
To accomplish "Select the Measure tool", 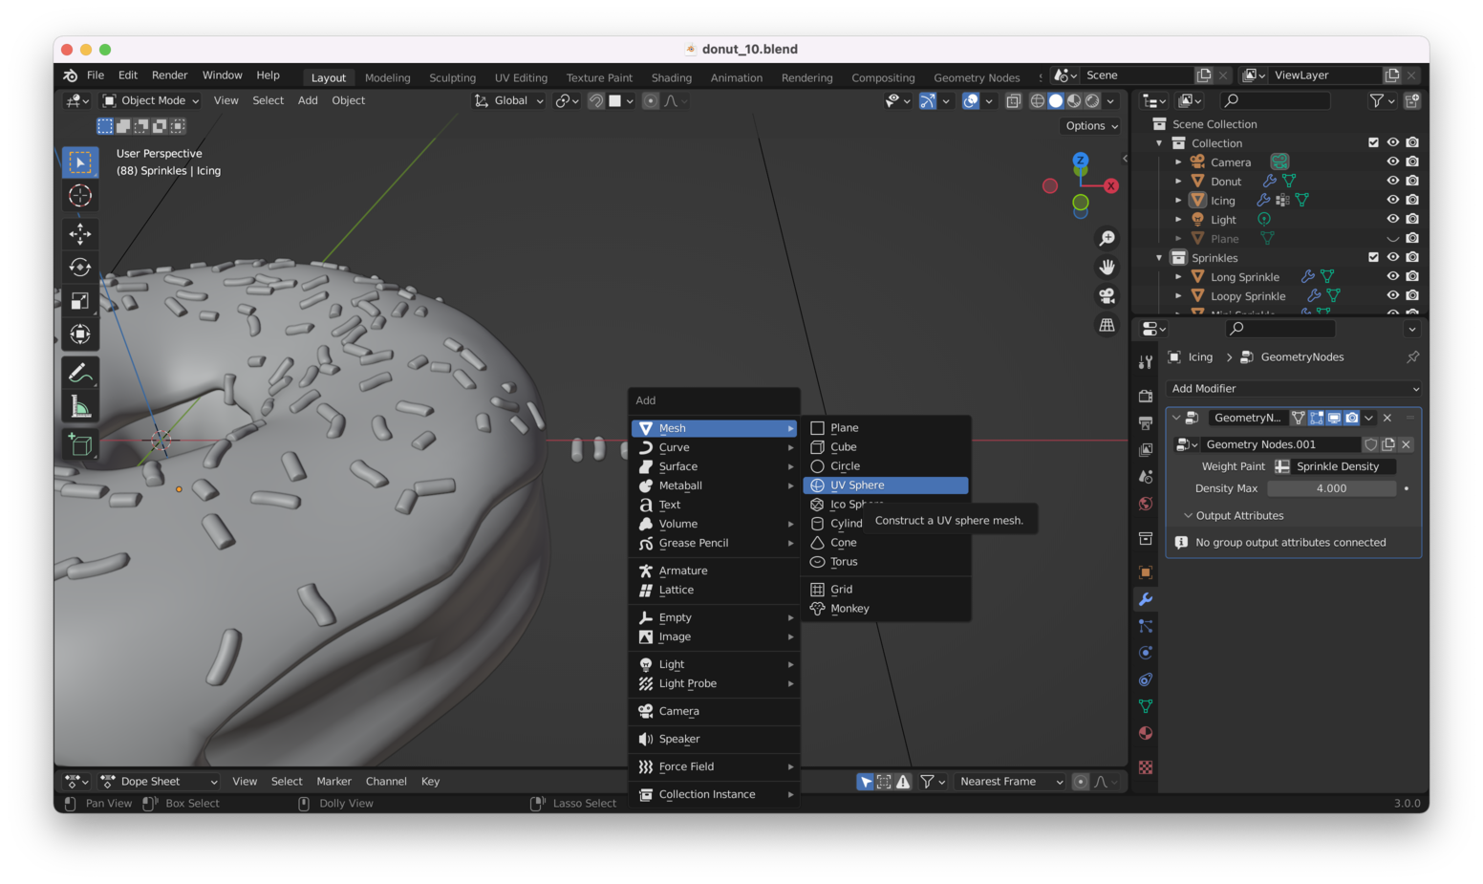I will 80,405.
